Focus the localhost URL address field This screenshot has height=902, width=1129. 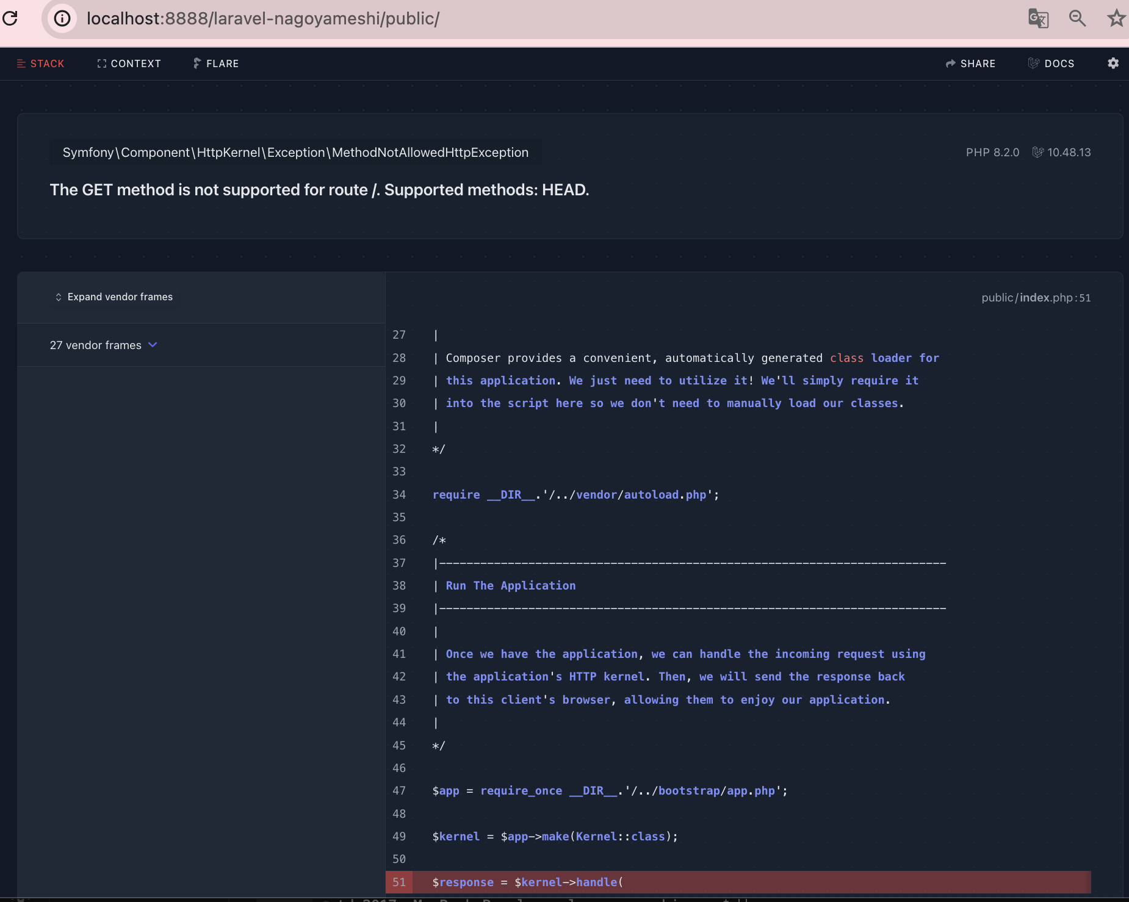point(263,18)
